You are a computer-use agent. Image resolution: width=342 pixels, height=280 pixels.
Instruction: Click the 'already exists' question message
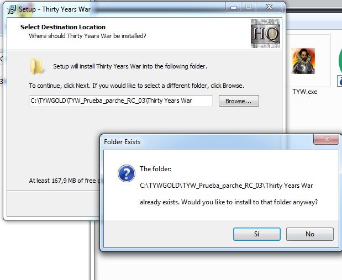coord(228,202)
